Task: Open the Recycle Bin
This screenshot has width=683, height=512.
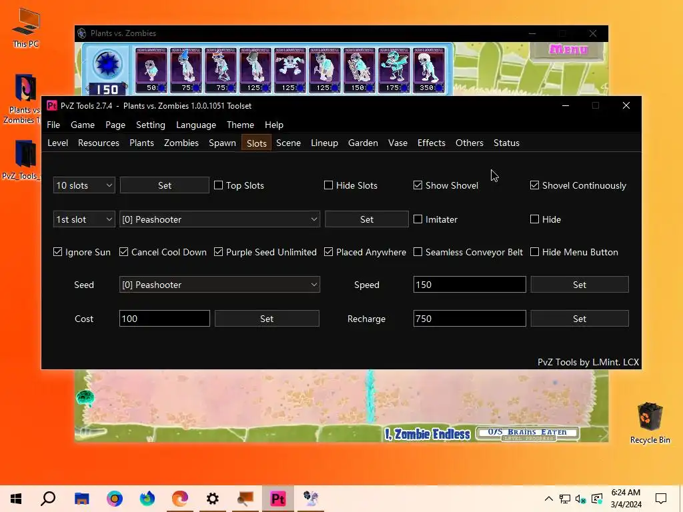Action: (x=650, y=423)
